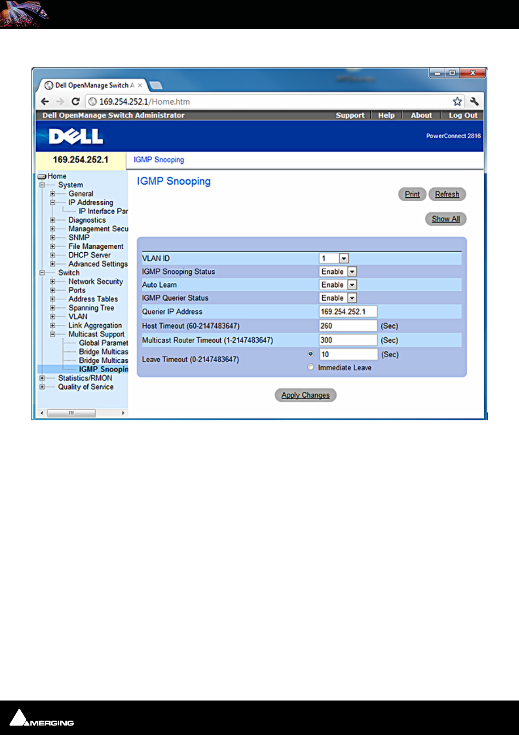The image size is (519, 735).
Task: Click the Print button
Action: (412, 194)
